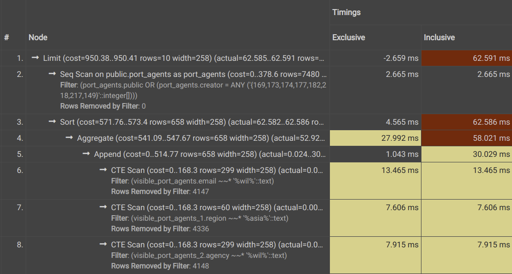Click the row number 4 cell
Screen dimensions: 512x274
[x=14, y=138]
